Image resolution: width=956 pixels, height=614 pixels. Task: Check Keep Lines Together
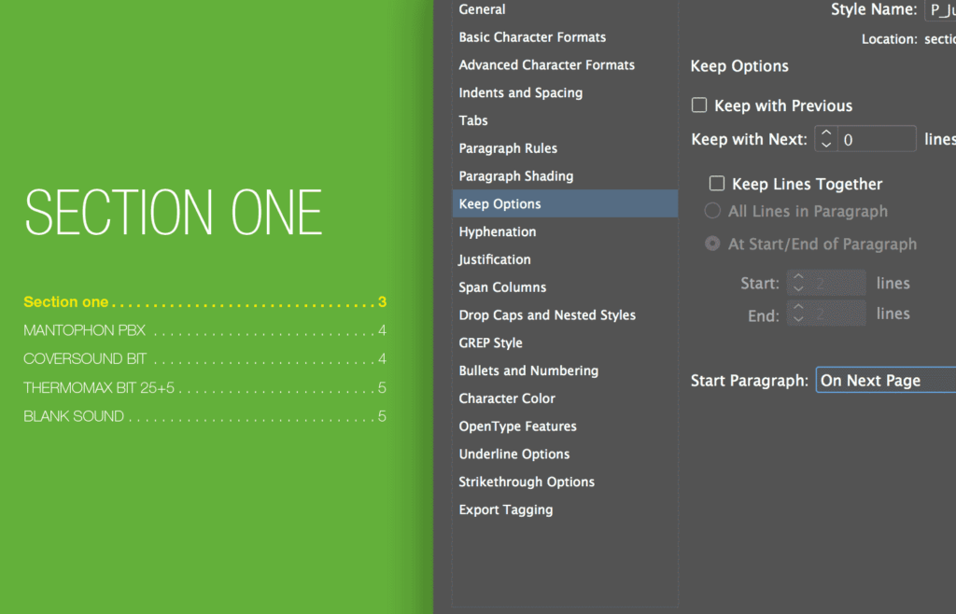pos(716,183)
